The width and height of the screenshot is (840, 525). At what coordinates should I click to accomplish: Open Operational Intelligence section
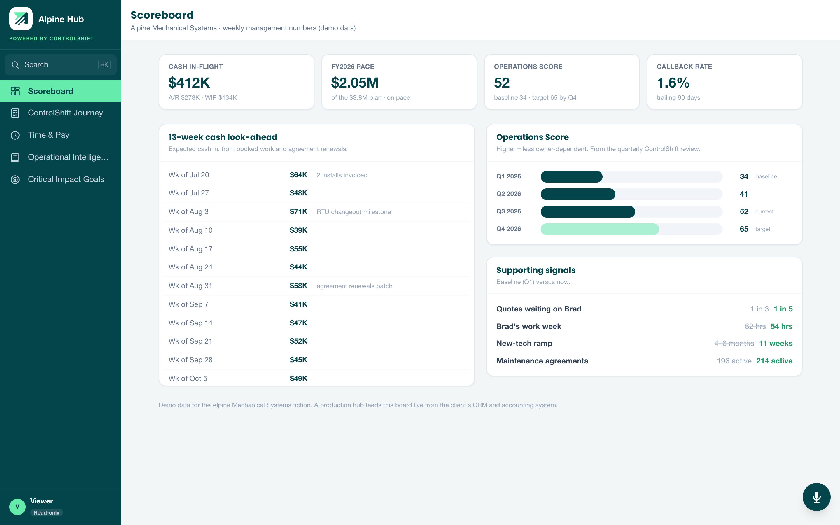point(61,157)
